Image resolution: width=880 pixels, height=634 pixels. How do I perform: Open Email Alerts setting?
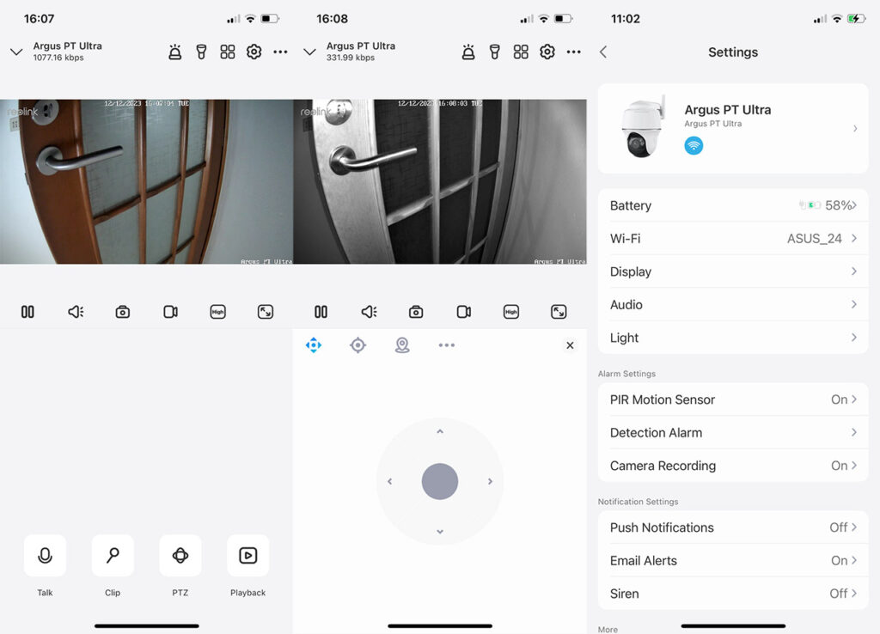coord(734,560)
